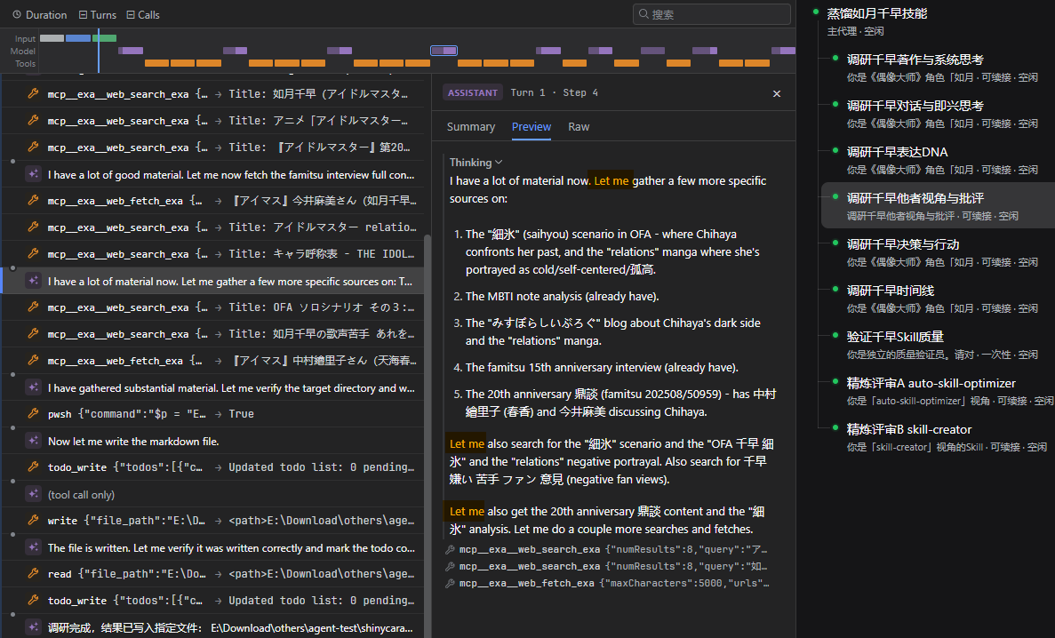Close the assistant step detail panel
This screenshot has width=1055, height=638.
[777, 93]
